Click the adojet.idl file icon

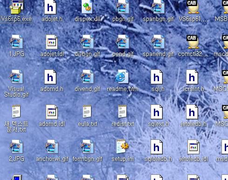tap(52, 42)
